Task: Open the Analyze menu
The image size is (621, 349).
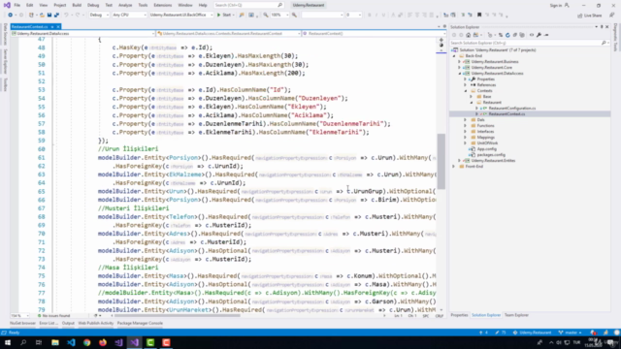Action: point(125,5)
